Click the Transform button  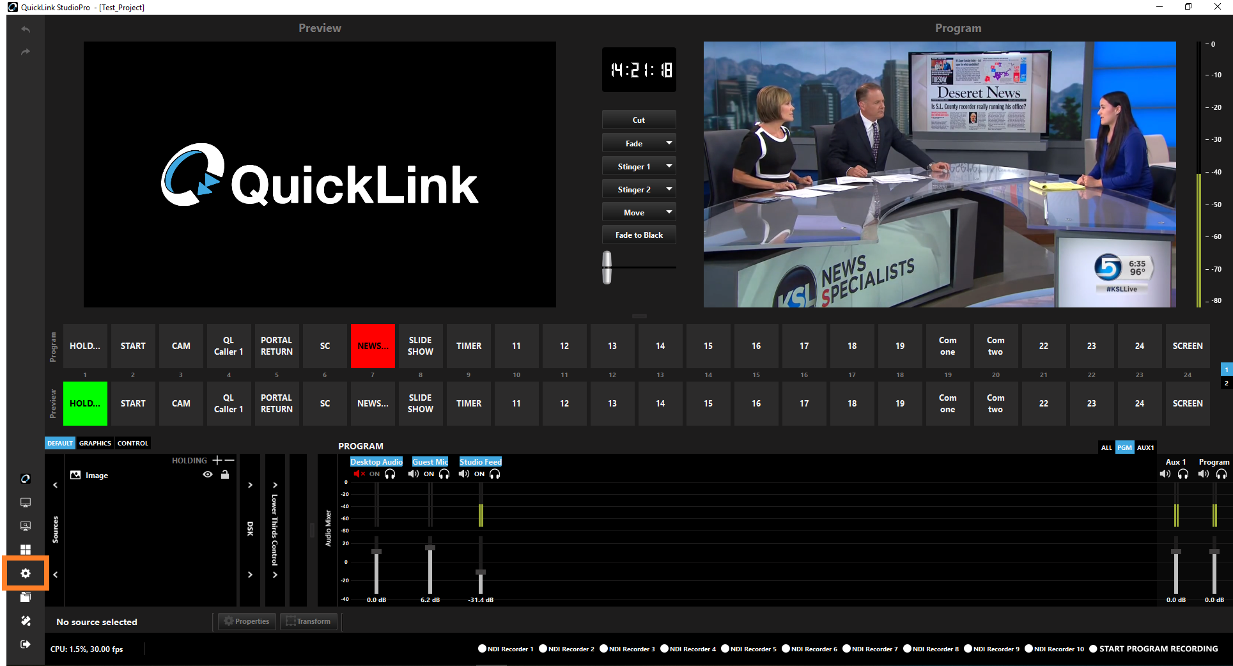pyautogui.click(x=308, y=621)
